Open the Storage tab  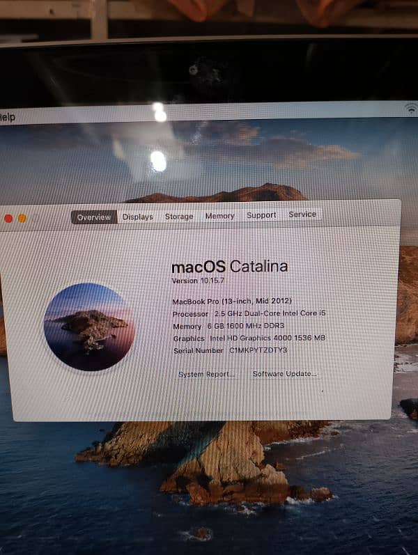pyautogui.click(x=179, y=217)
